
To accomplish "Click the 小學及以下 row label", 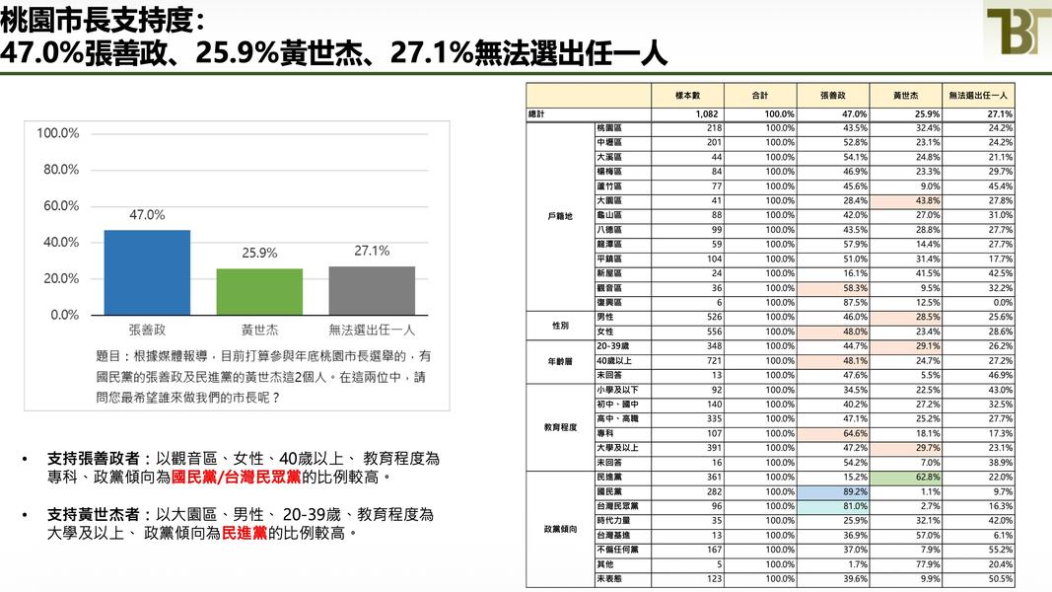I will [617, 390].
